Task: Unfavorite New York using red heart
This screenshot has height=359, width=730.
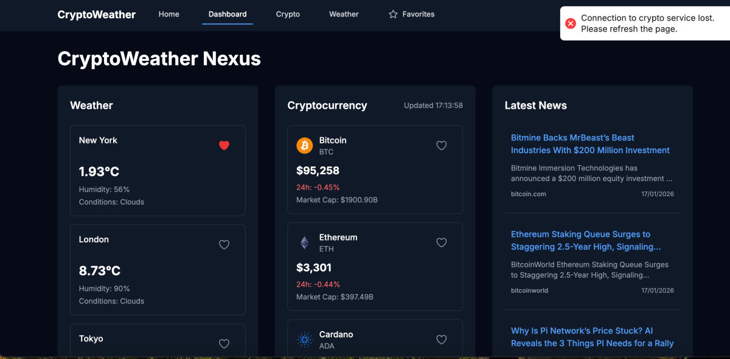Action: click(x=224, y=145)
